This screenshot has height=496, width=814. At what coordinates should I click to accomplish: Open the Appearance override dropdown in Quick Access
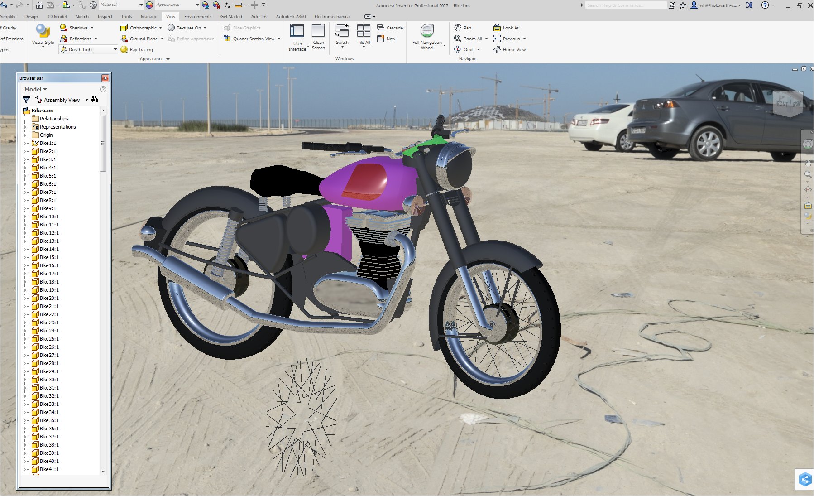pos(196,5)
